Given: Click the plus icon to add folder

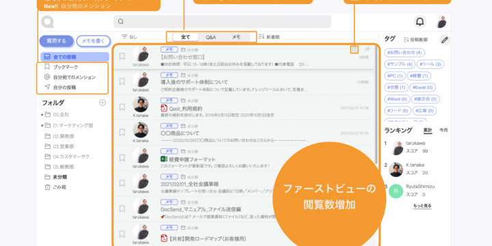Looking at the screenshot, I should click(102, 102).
